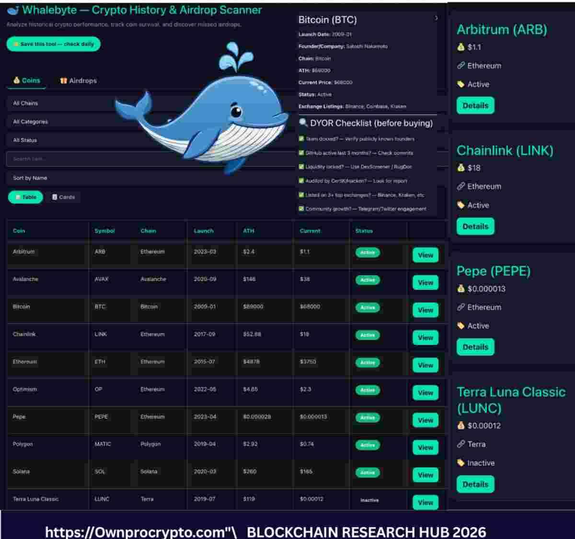Click the Inactive badge in Terra Luna Classic row
Screen dimensions: 575x539
tap(369, 500)
